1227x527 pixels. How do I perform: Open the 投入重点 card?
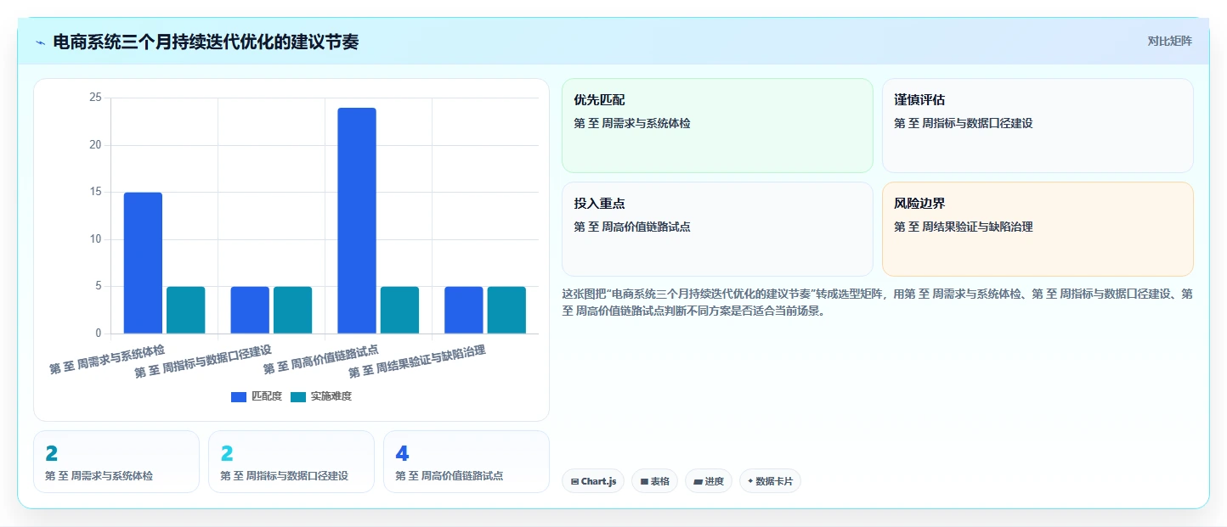[717, 229]
